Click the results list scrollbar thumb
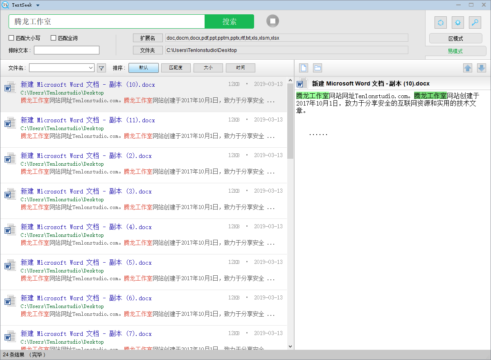Viewport: 491px width, 360px height. [x=291, y=121]
